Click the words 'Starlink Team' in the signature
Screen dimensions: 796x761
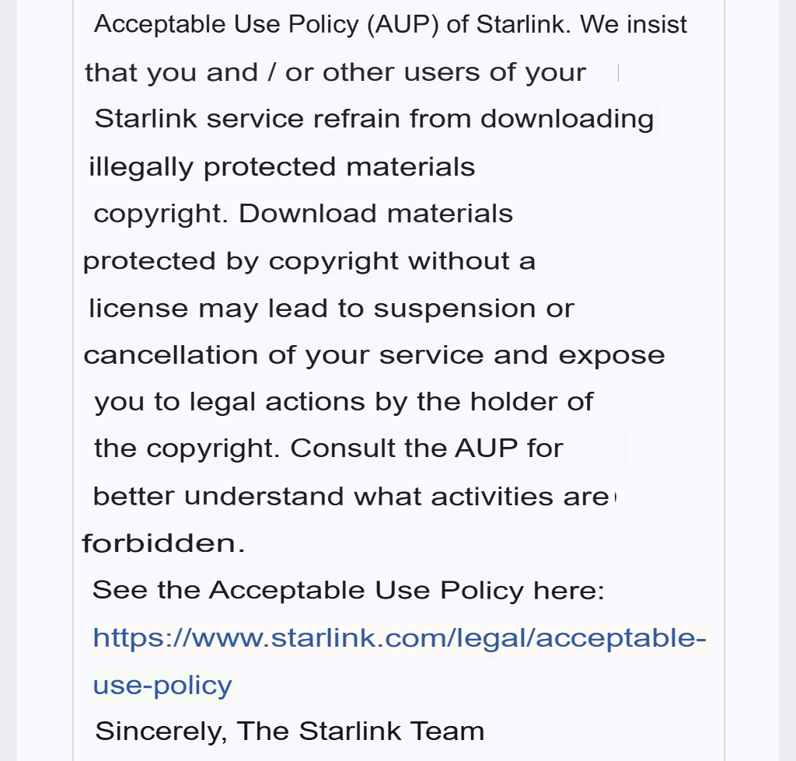391,731
